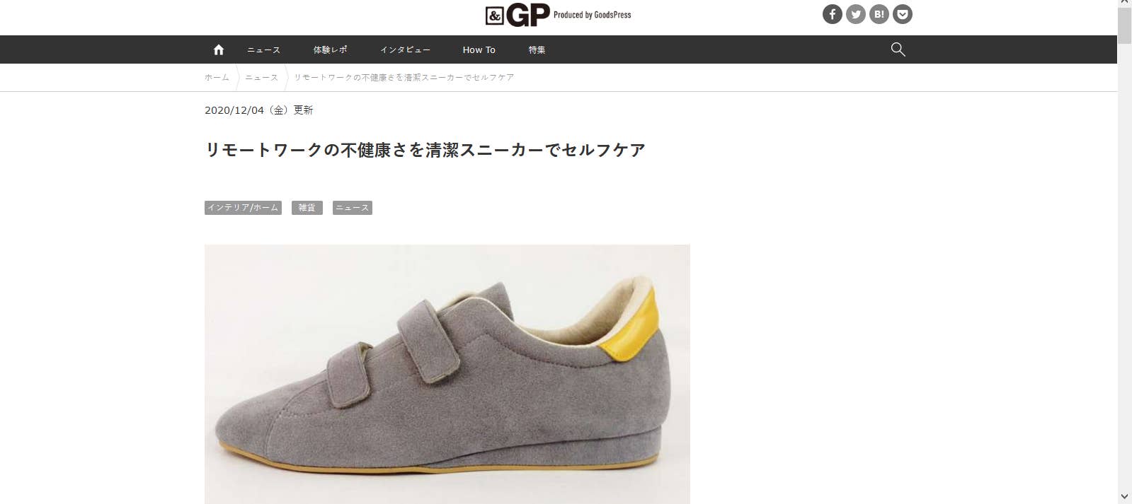Save article with the Pocket icon
The width and height of the screenshot is (1132, 504).
(903, 14)
